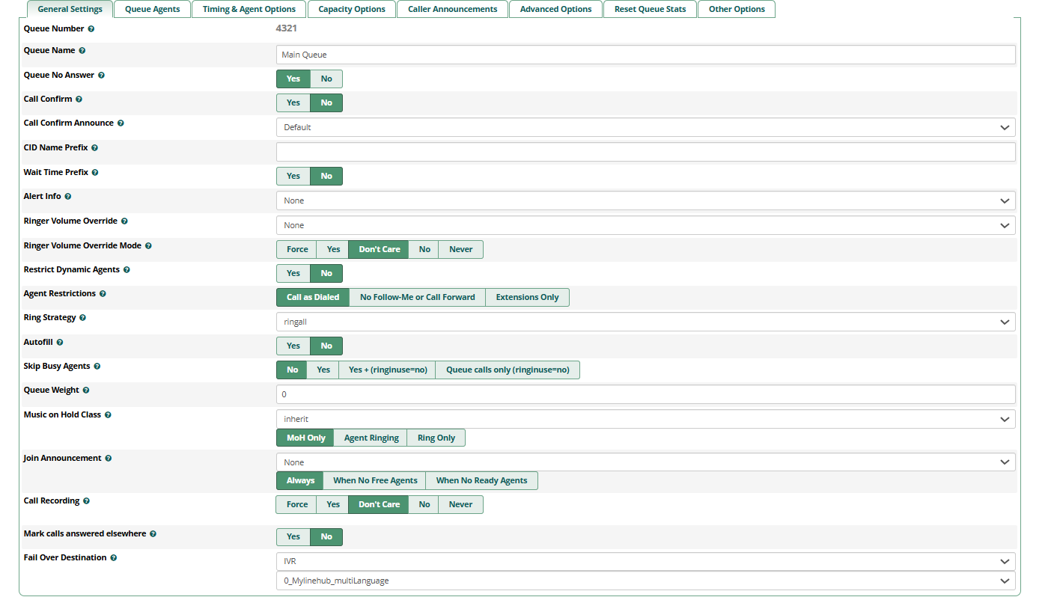Open Other Options tab
The image size is (1057, 597).
pyautogui.click(x=737, y=9)
